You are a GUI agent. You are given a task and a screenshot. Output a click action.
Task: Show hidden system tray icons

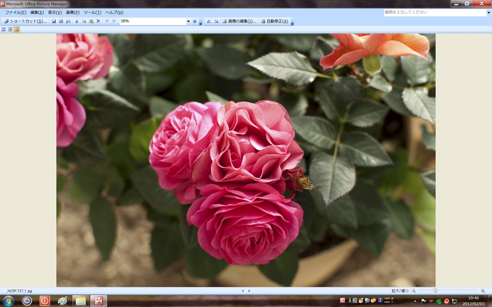[x=415, y=301]
